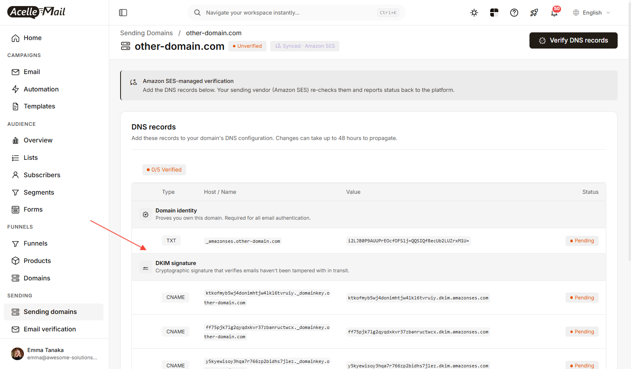Click the TXT record value string
Screen dimensions: 631x369
[x=409, y=241]
